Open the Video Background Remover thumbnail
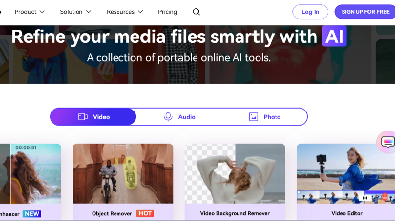The height and width of the screenshot is (221, 395). 235,174
